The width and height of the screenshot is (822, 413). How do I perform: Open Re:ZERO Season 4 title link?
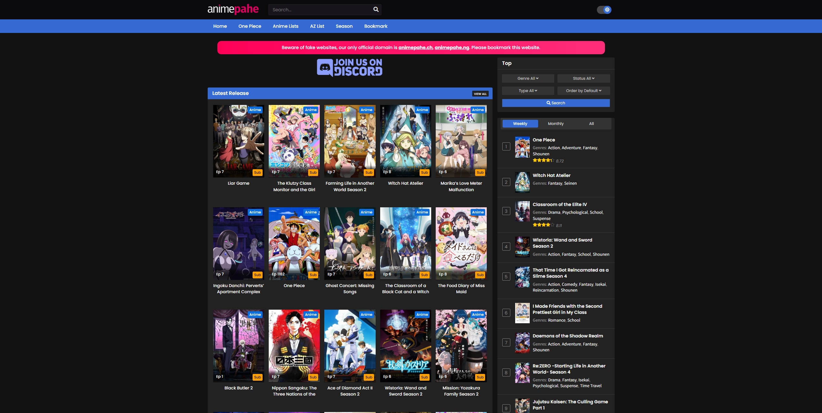569,369
